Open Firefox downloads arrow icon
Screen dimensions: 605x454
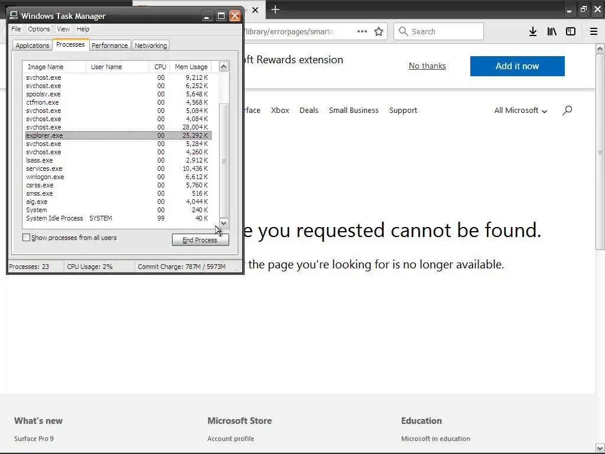point(533,32)
